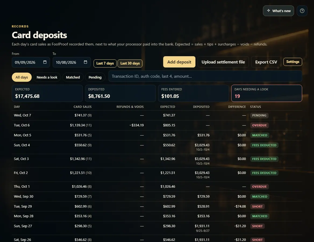Click the $1,139.34 card sales for Oct 6

pyautogui.click(x=77, y=125)
